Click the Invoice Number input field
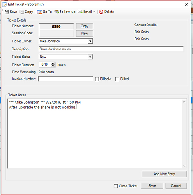 click(x=66, y=79)
